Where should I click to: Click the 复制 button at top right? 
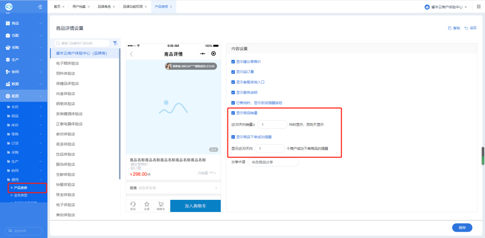coord(454,28)
